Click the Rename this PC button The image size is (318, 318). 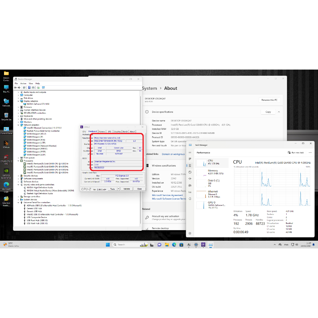270,100
